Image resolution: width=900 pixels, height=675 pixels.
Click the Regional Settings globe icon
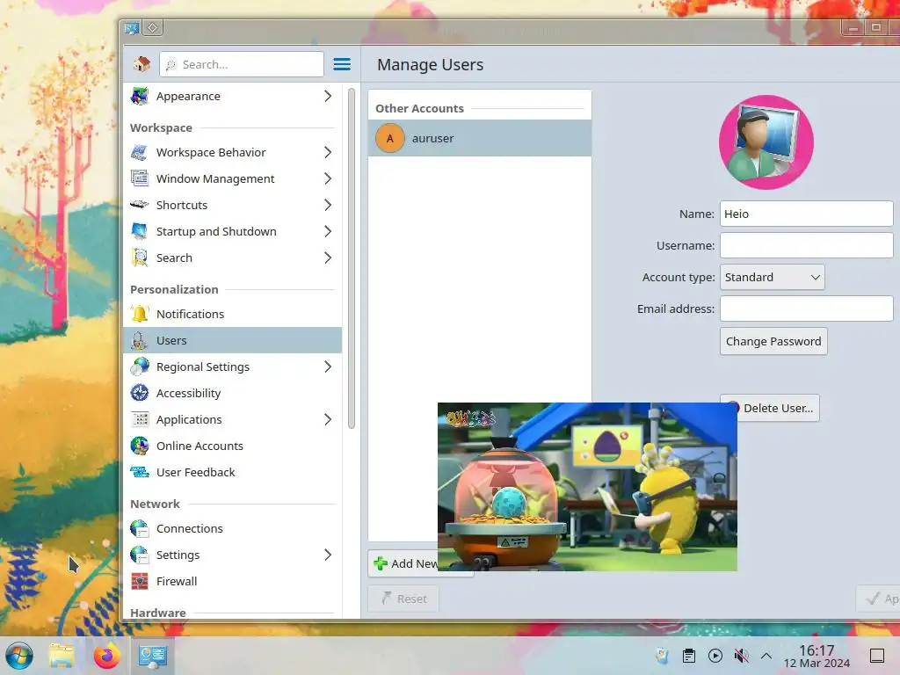pyautogui.click(x=140, y=367)
